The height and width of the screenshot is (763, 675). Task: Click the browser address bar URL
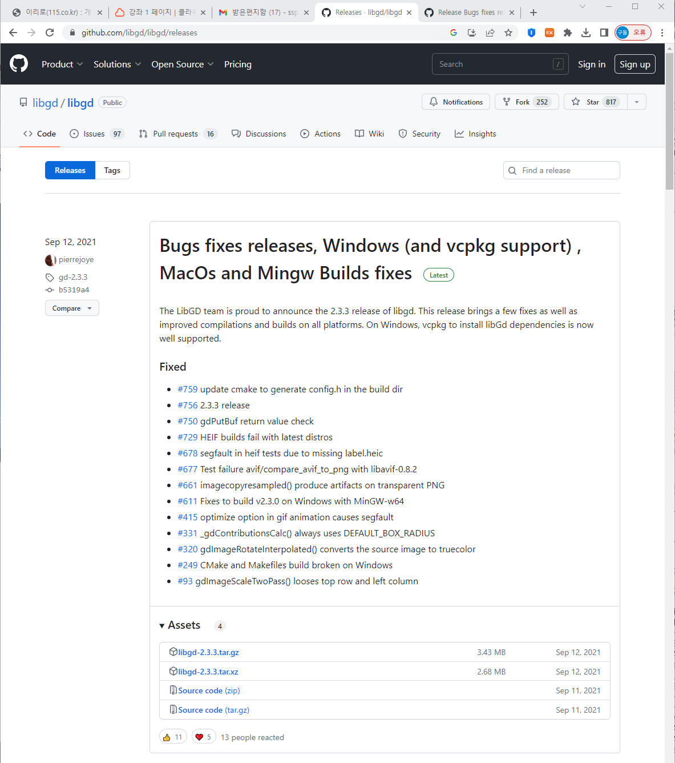139,33
